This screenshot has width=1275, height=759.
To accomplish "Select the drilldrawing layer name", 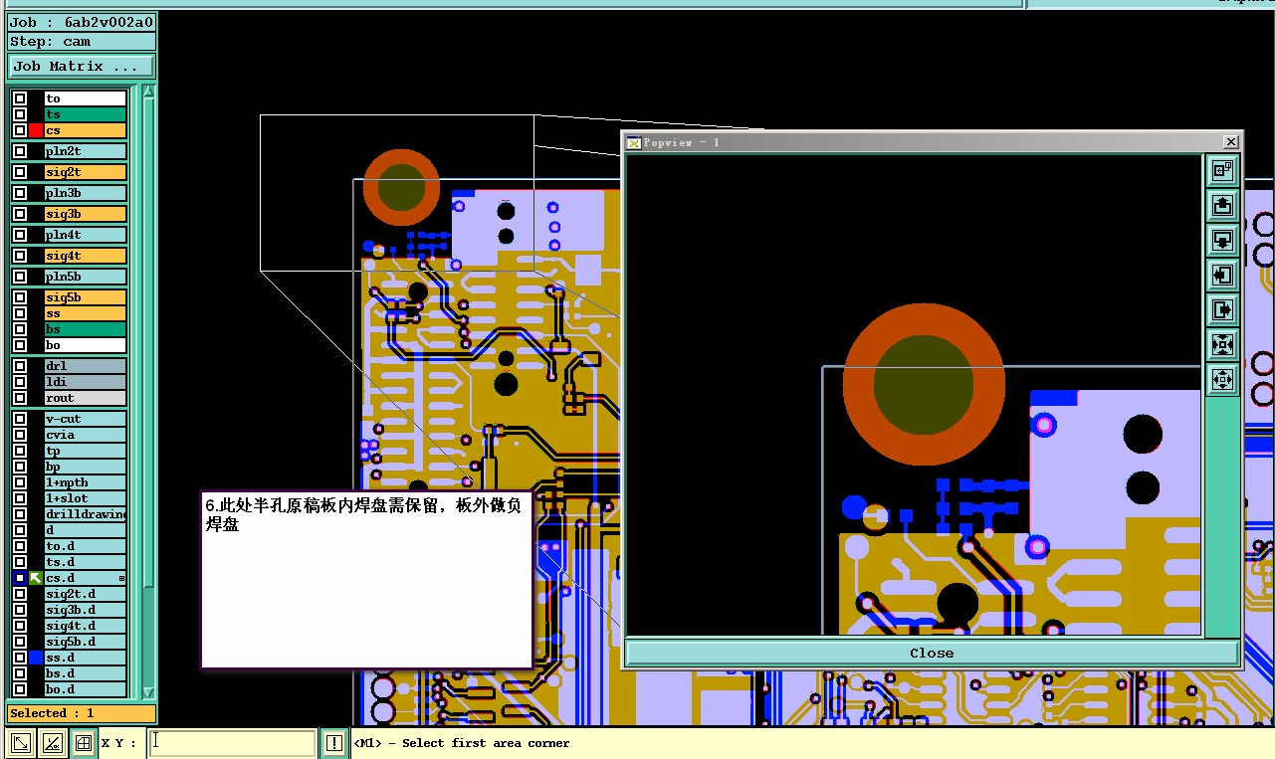I will coord(86,514).
